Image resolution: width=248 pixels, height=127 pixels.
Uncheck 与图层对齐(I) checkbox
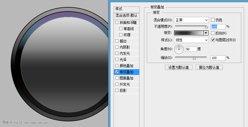(x=213, y=40)
